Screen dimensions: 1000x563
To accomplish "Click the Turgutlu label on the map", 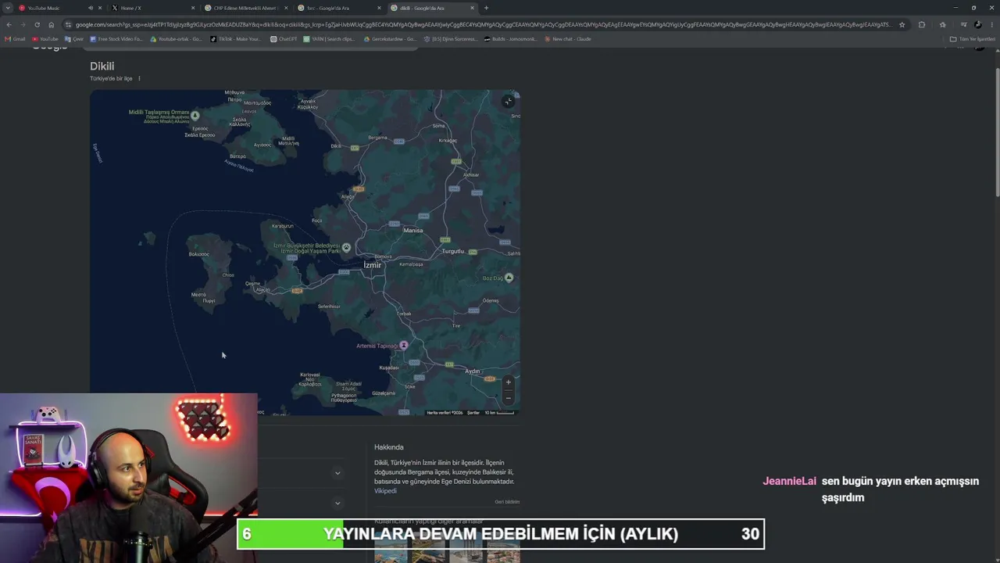I will point(453,252).
